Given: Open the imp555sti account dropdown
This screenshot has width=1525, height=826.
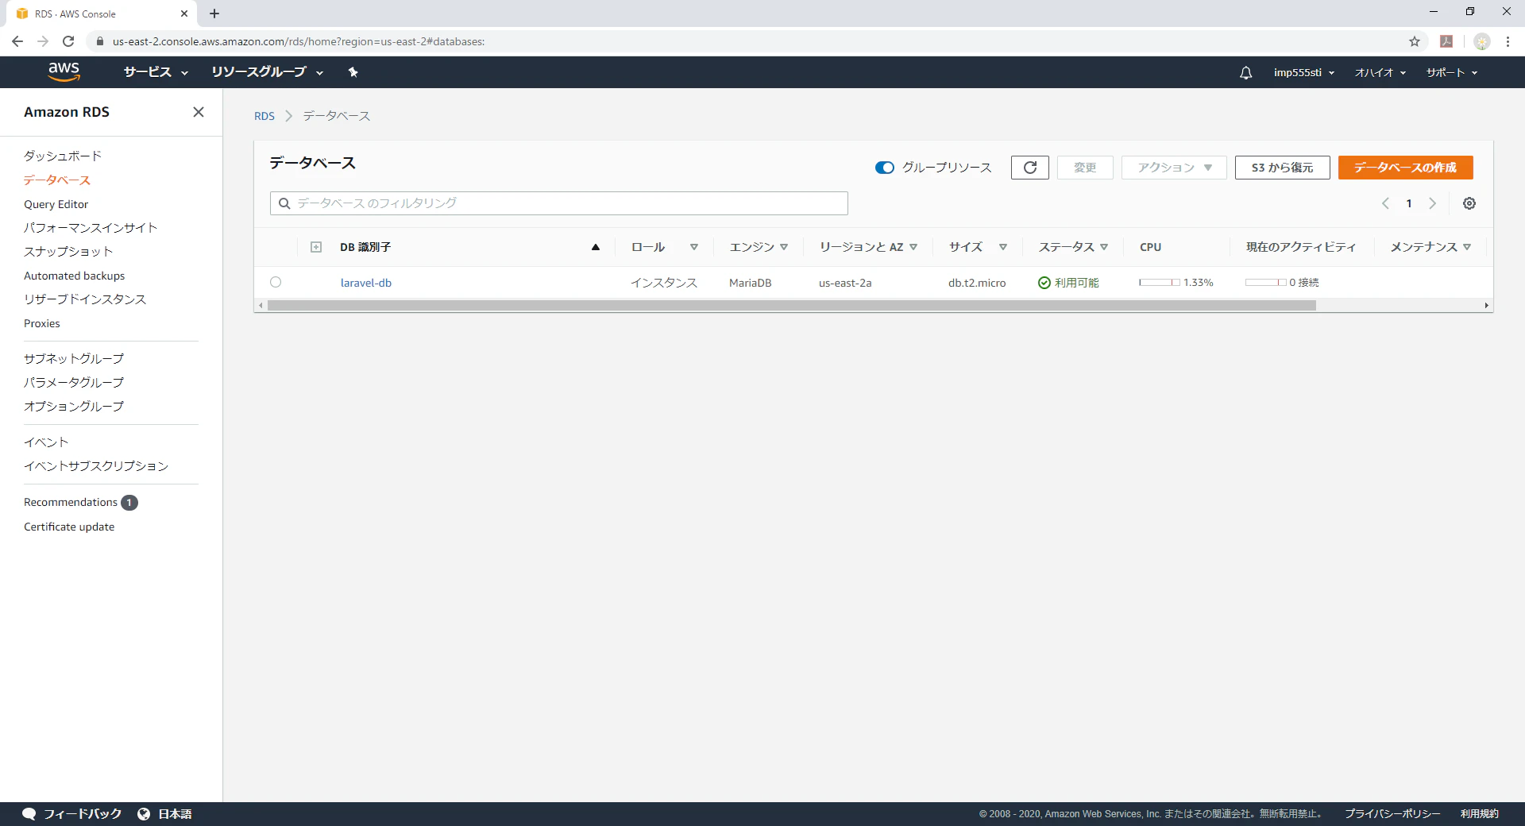Looking at the screenshot, I should (1303, 72).
